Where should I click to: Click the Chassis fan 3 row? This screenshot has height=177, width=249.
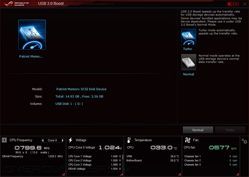[x=210, y=165]
